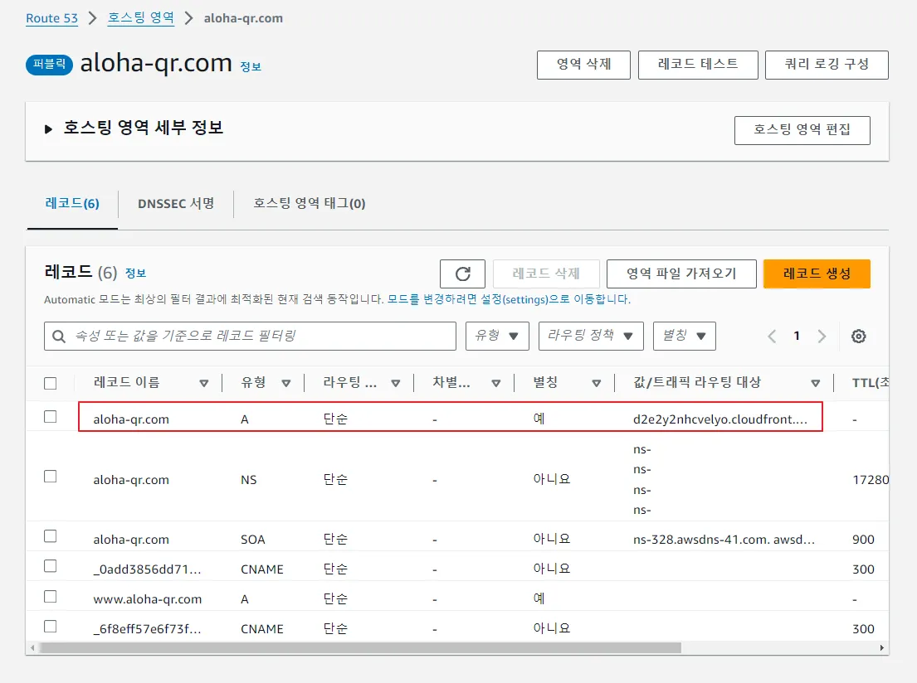This screenshot has width=917, height=683.
Task: Open the table settings gear icon
Action: pyautogui.click(x=859, y=336)
